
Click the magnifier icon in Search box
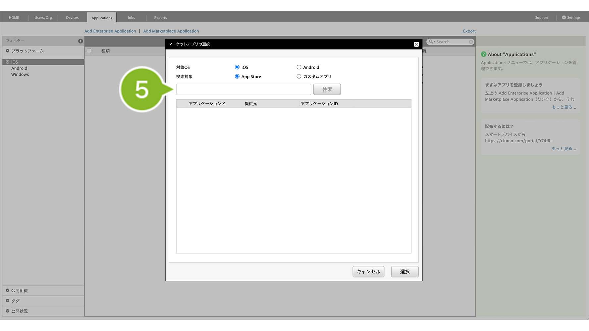pos(431,42)
